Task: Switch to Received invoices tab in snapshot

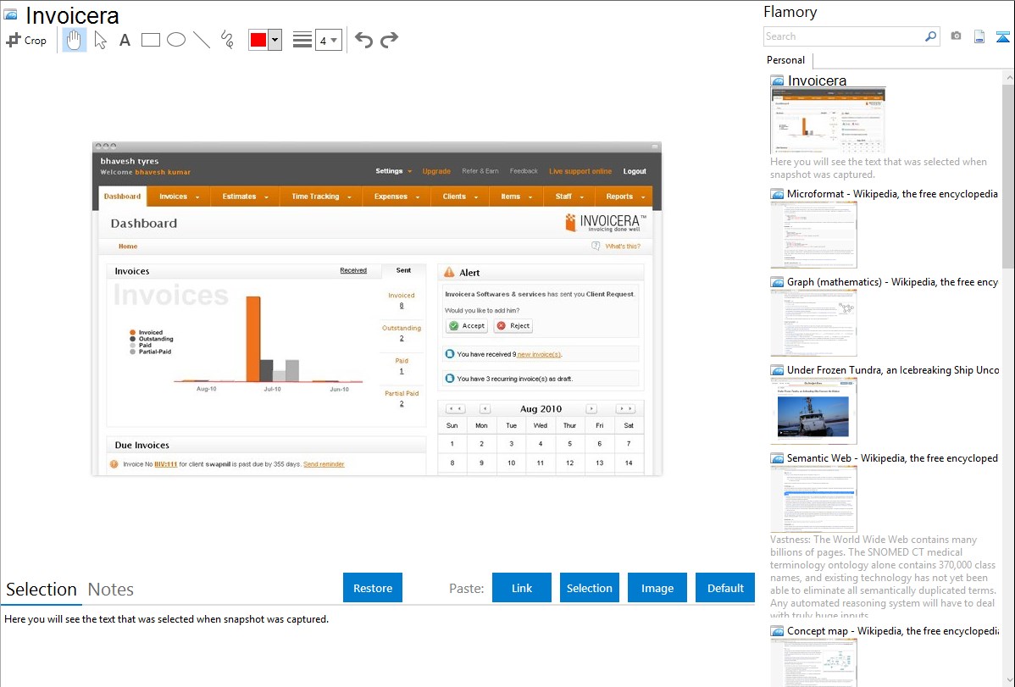Action: click(x=353, y=271)
